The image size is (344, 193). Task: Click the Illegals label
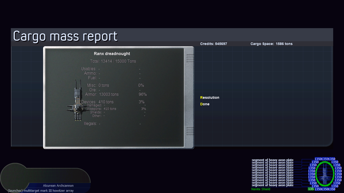tap(90, 124)
